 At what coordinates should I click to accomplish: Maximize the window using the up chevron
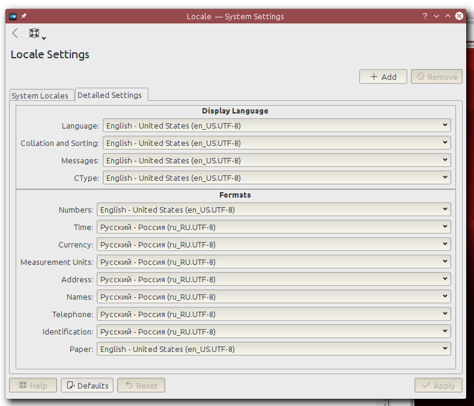point(448,16)
